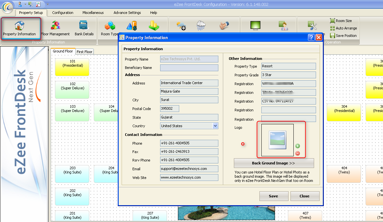The height and width of the screenshot is (222, 383).
Task: Select room 101 (Presidential)
Action: coord(72,67)
